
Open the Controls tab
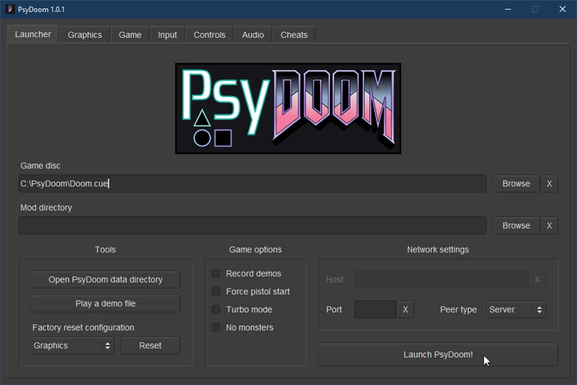(x=209, y=35)
